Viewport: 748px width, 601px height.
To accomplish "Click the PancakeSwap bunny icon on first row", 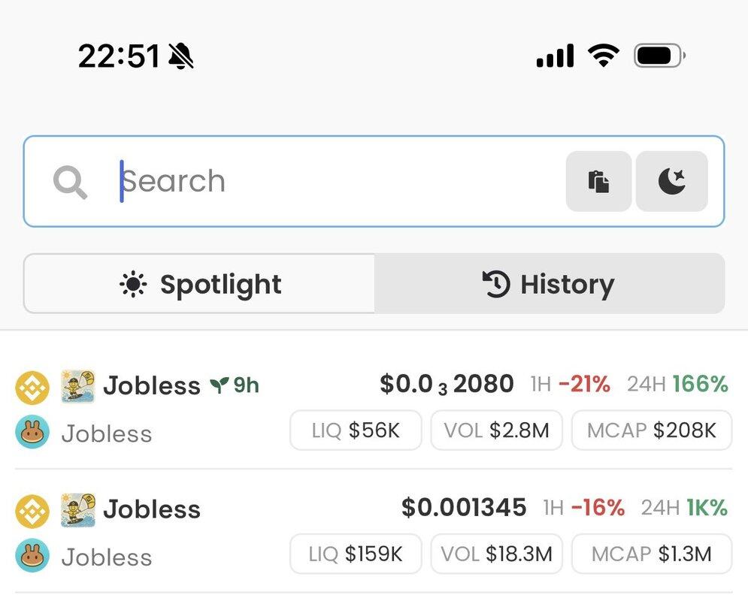I will pos(32,431).
